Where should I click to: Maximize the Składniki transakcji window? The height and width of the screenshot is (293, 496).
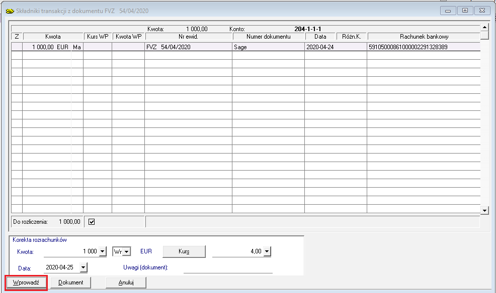(465, 11)
